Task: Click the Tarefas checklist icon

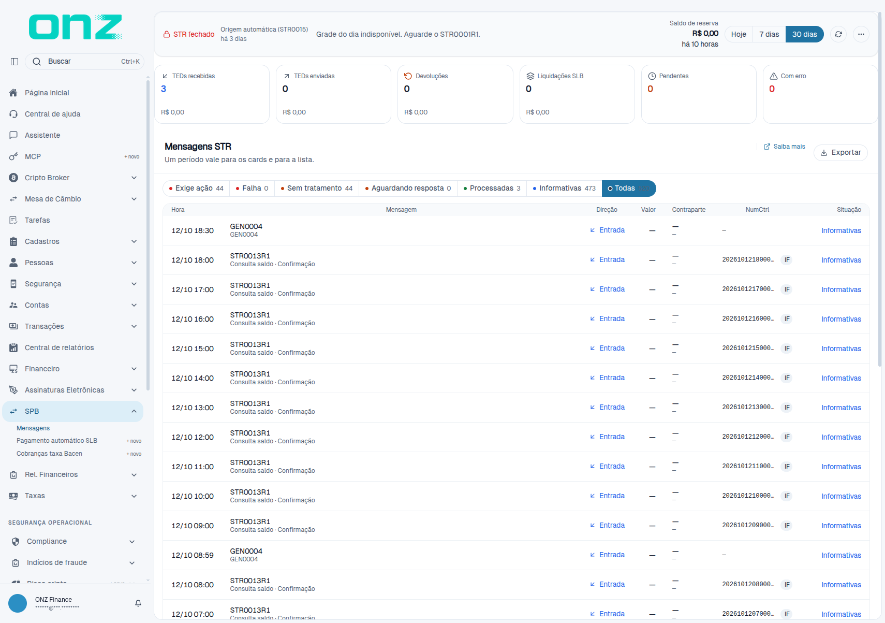Action: [x=13, y=220]
